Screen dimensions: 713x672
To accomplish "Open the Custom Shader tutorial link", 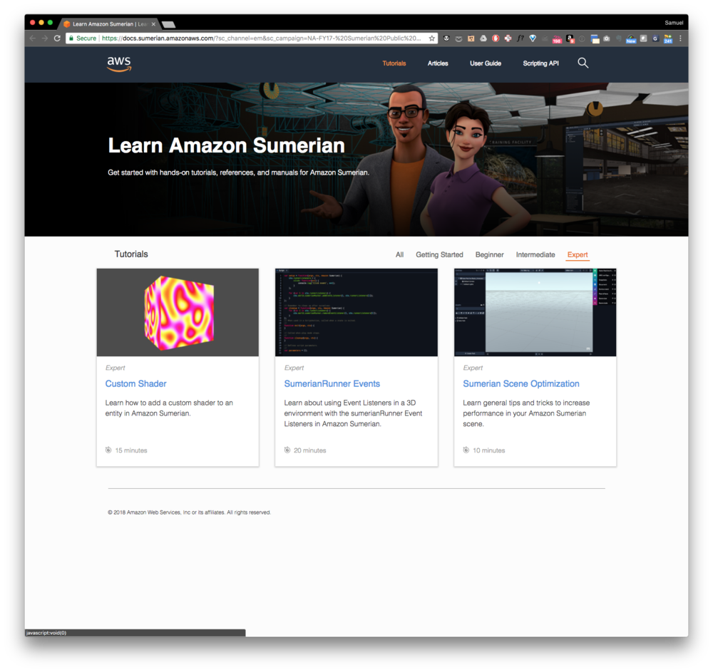I will point(135,383).
